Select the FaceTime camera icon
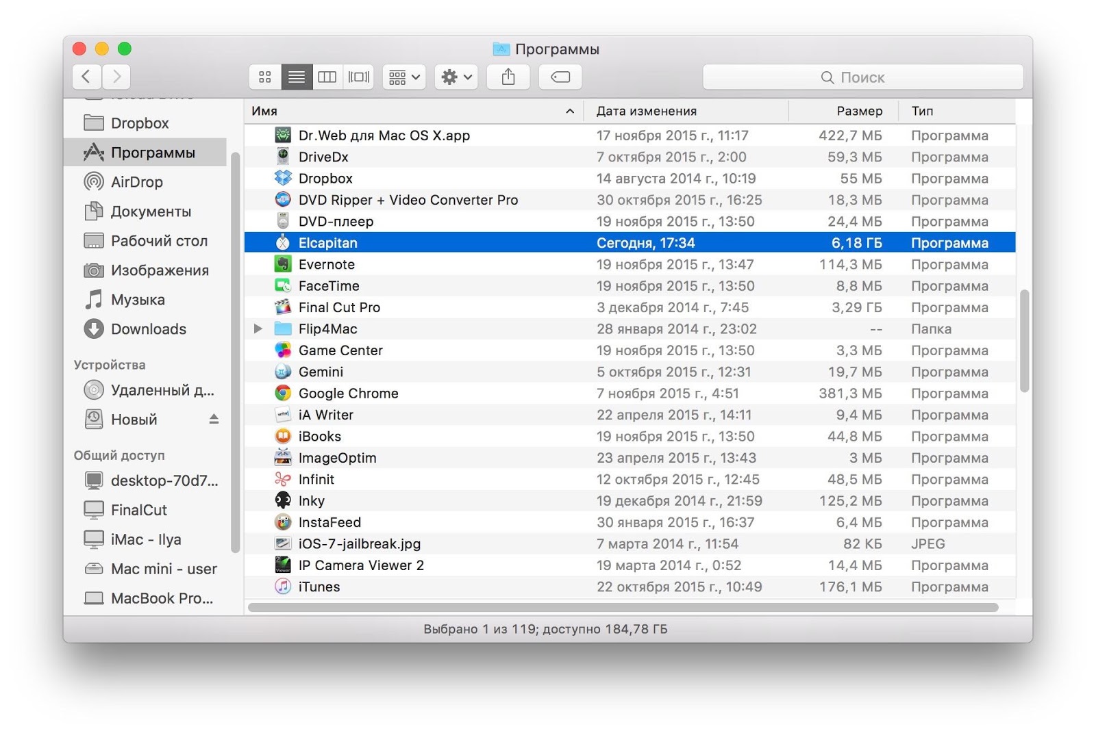The width and height of the screenshot is (1096, 733). (x=283, y=285)
